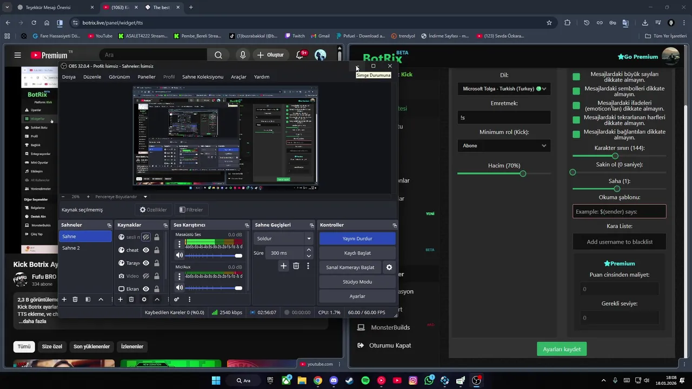
Task: Add a new scene in Sahneler panel
Action: (64, 299)
